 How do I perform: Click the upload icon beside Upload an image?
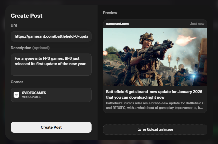(x=139, y=130)
